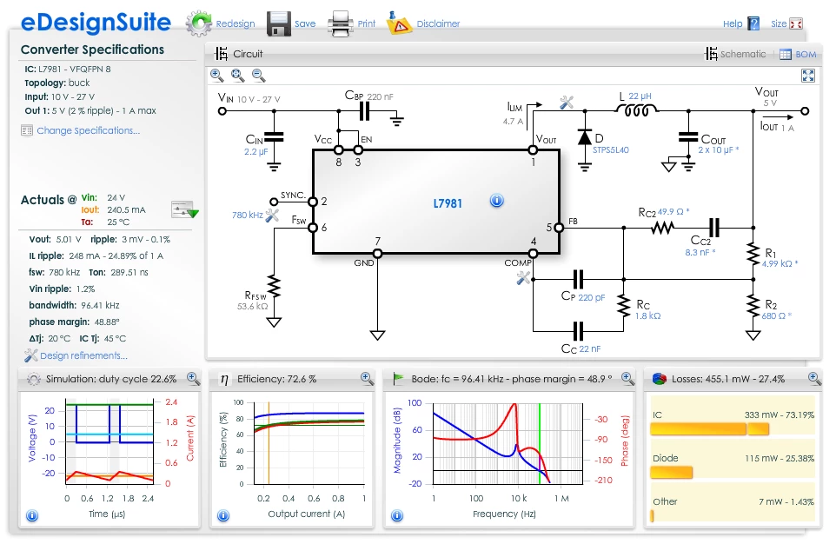Viewport: 836px width, 544px height.
Task: Click COUT value 2 x 10 µF
Action: point(719,149)
